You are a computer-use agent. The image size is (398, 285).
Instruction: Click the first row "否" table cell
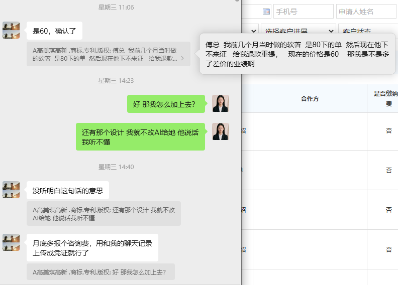[x=388, y=130]
